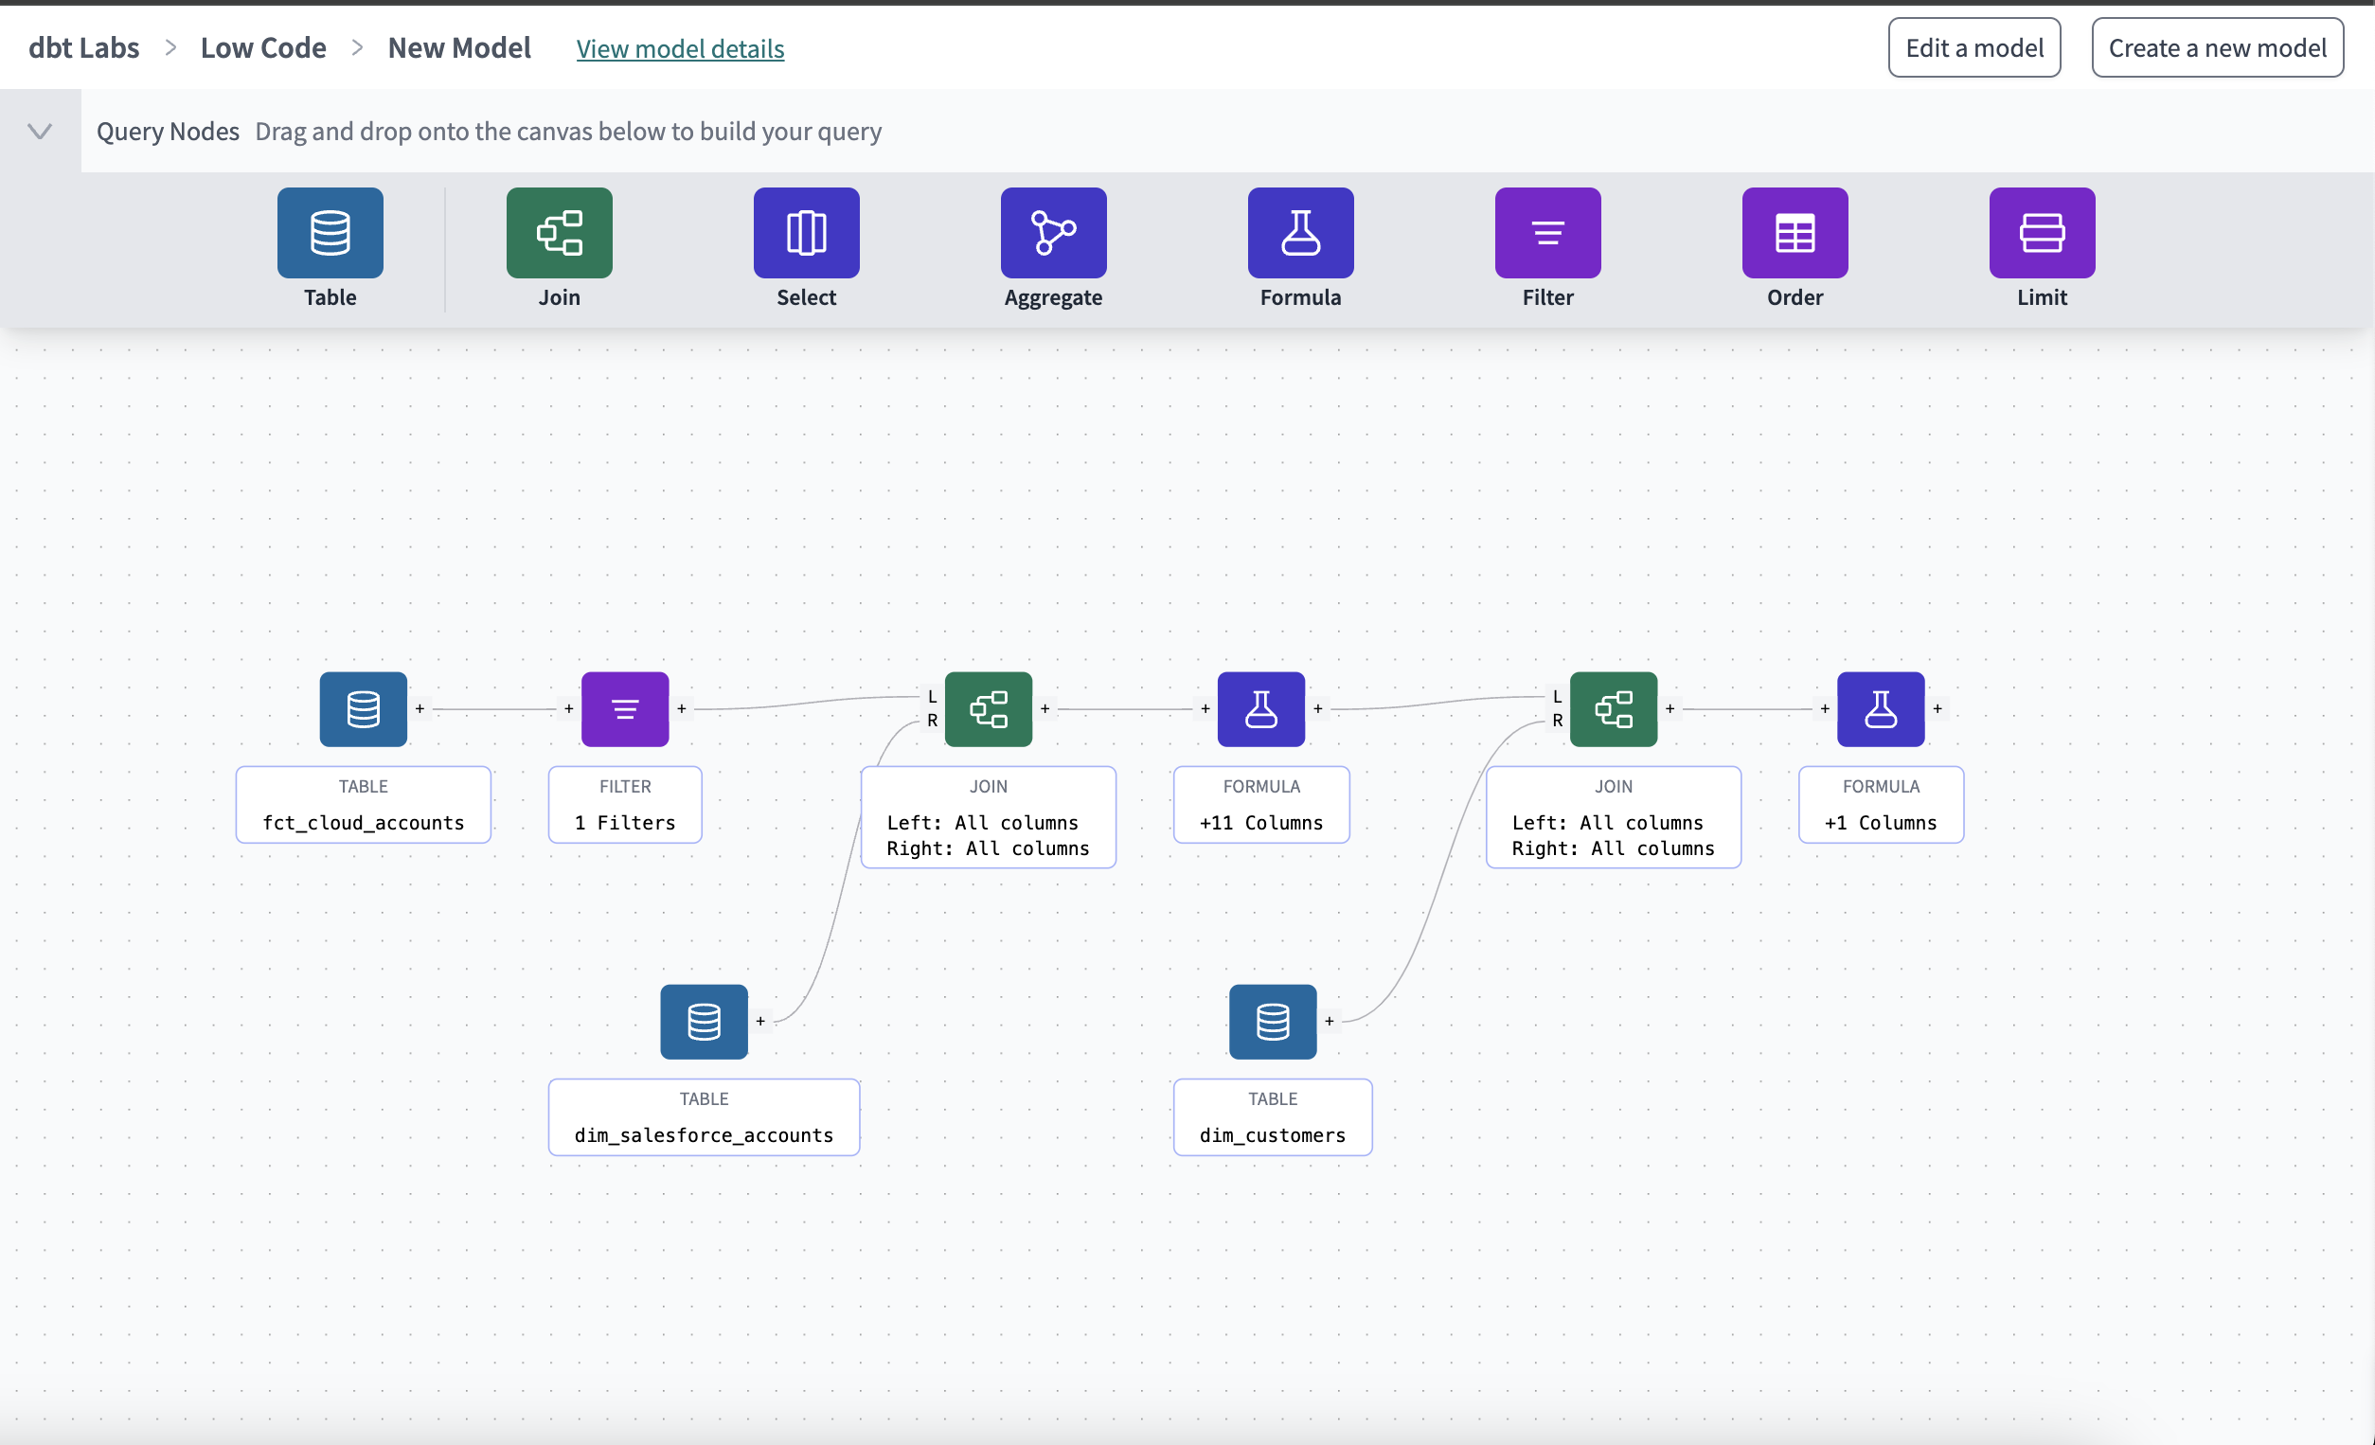Go to the dbt Labs breadcrumb

click(84, 47)
